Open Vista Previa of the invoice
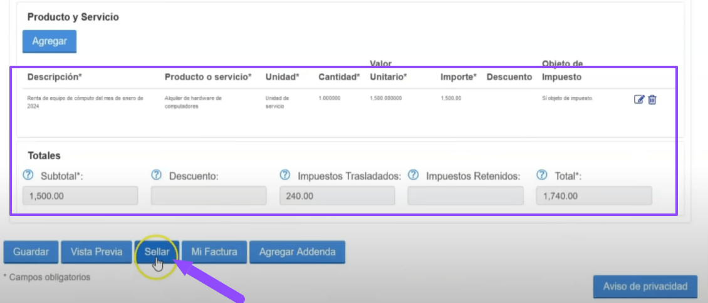The height and width of the screenshot is (303, 708). point(96,252)
